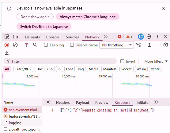170x133 pixels.
Task: Clear the network log
Action: click(15, 45)
